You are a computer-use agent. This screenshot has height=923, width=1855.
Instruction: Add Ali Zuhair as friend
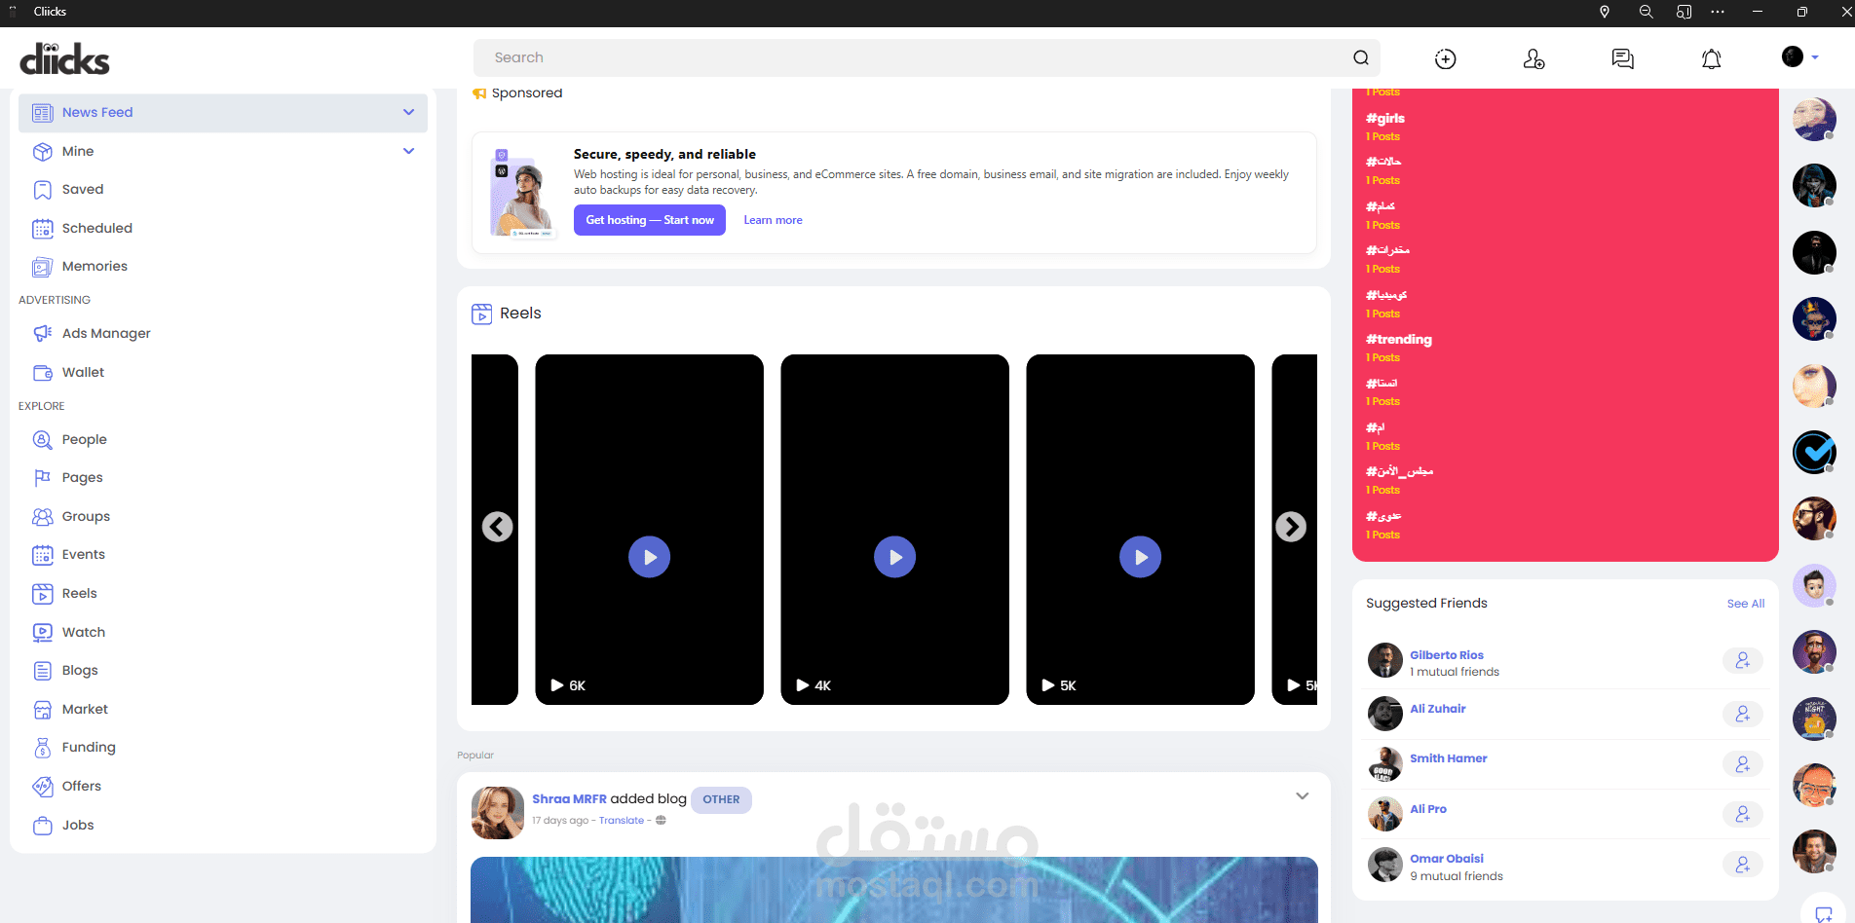pyautogui.click(x=1743, y=715)
